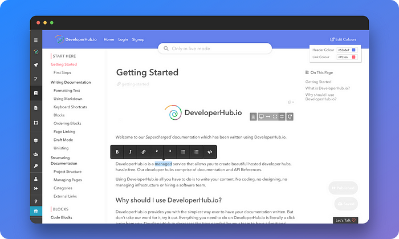Jump to 'What is DeveloperHub.io?' in On This Page
The image size is (399, 239).
tap(328, 88)
